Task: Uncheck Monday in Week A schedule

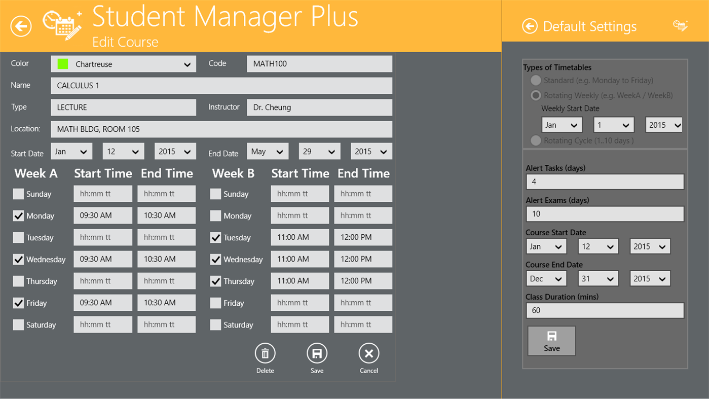Action: pyautogui.click(x=17, y=215)
